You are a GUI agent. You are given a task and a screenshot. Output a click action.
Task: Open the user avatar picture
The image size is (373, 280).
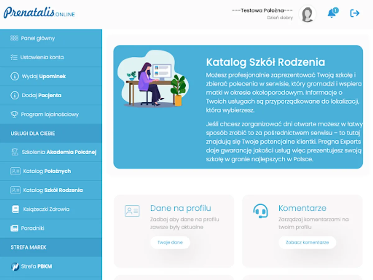[307, 14]
